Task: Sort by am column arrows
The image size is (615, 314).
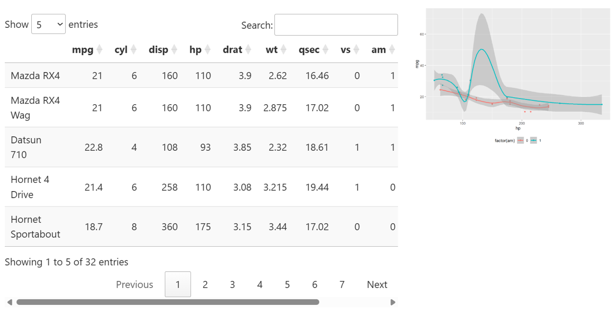Action: pyautogui.click(x=392, y=49)
